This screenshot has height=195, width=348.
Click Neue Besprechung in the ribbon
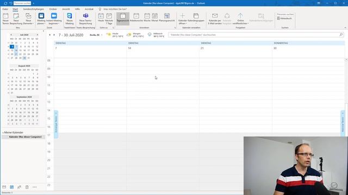pos(16,19)
